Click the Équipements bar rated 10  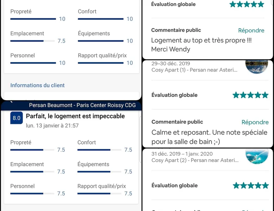[x=100, y=41]
